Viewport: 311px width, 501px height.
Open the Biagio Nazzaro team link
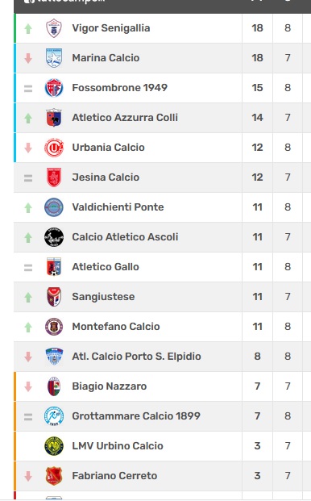coord(110,386)
